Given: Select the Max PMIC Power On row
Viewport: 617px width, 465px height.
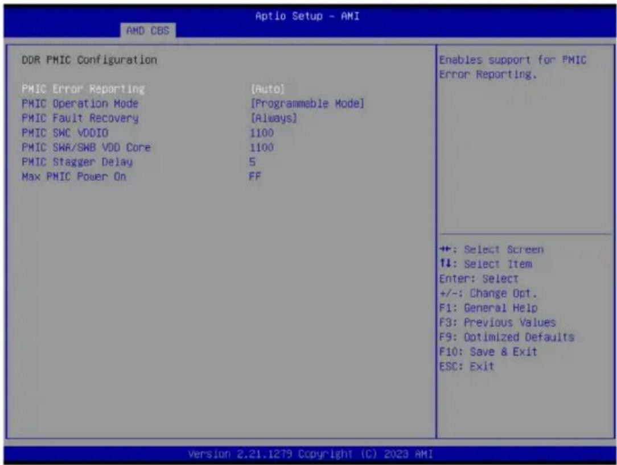Looking at the screenshot, I should (74, 176).
